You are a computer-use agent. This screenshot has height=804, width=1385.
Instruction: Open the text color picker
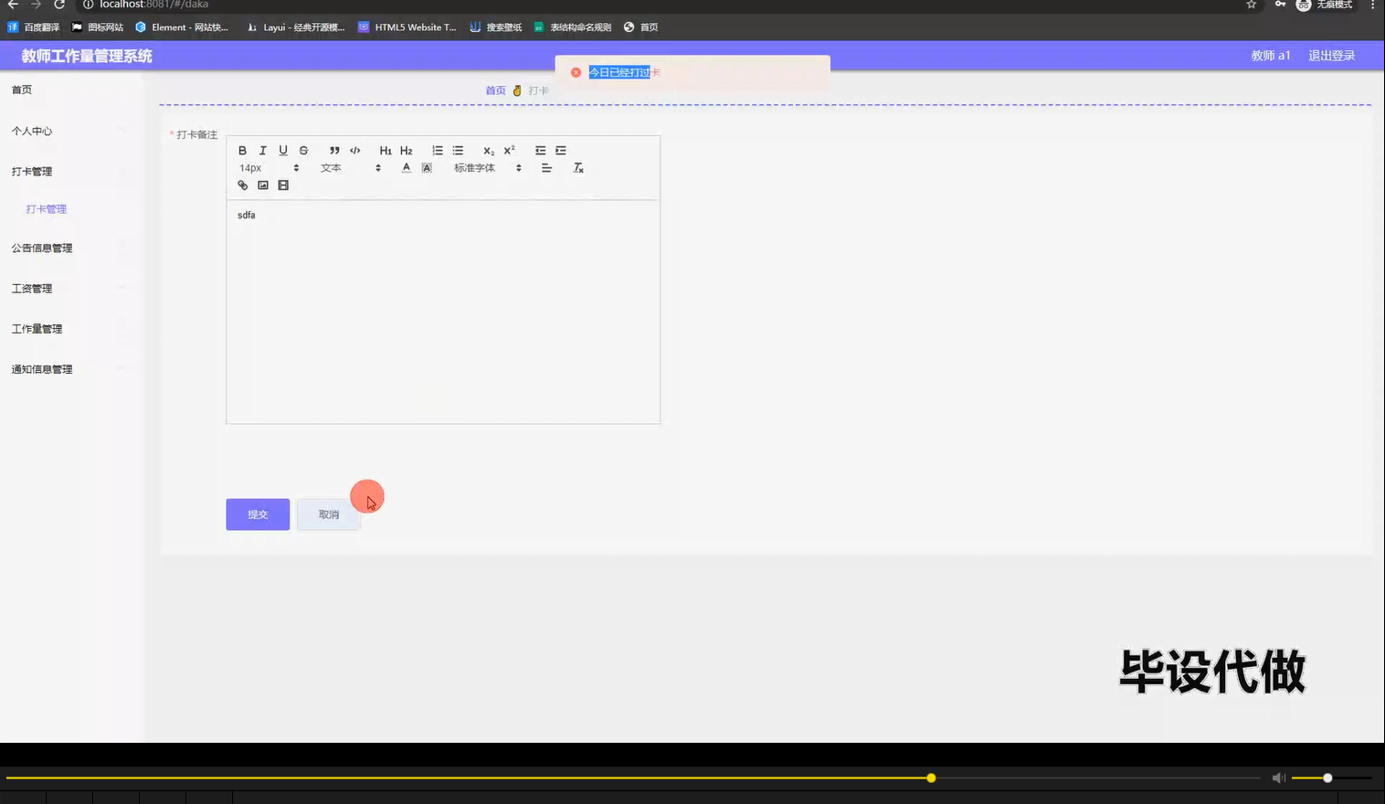pos(407,168)
